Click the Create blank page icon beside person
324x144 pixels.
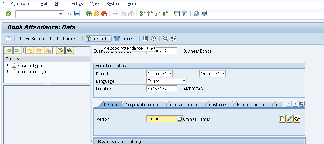[282, 119]
